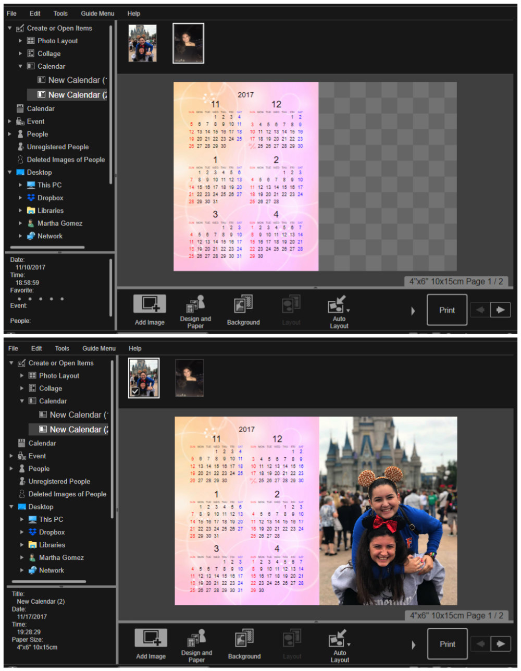
Task: Click the Auto Layout icon in the upper window
Action: click(x=337, y=304)
